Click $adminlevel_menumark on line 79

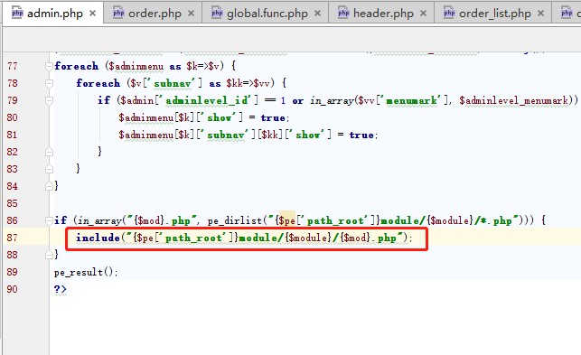(x=513, y=100)
